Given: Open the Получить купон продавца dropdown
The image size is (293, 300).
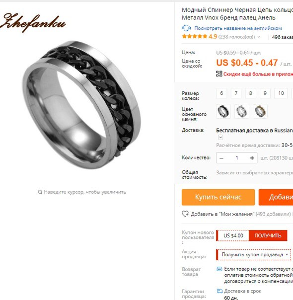Looking at the screenshot, I should tap(253, 255).
